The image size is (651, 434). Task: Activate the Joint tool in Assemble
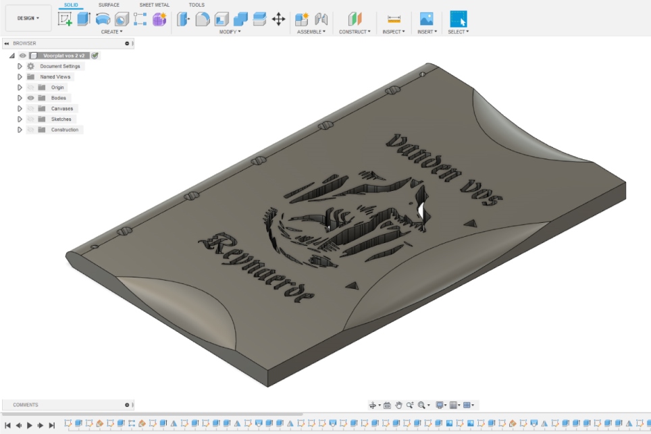coord(323,19)
